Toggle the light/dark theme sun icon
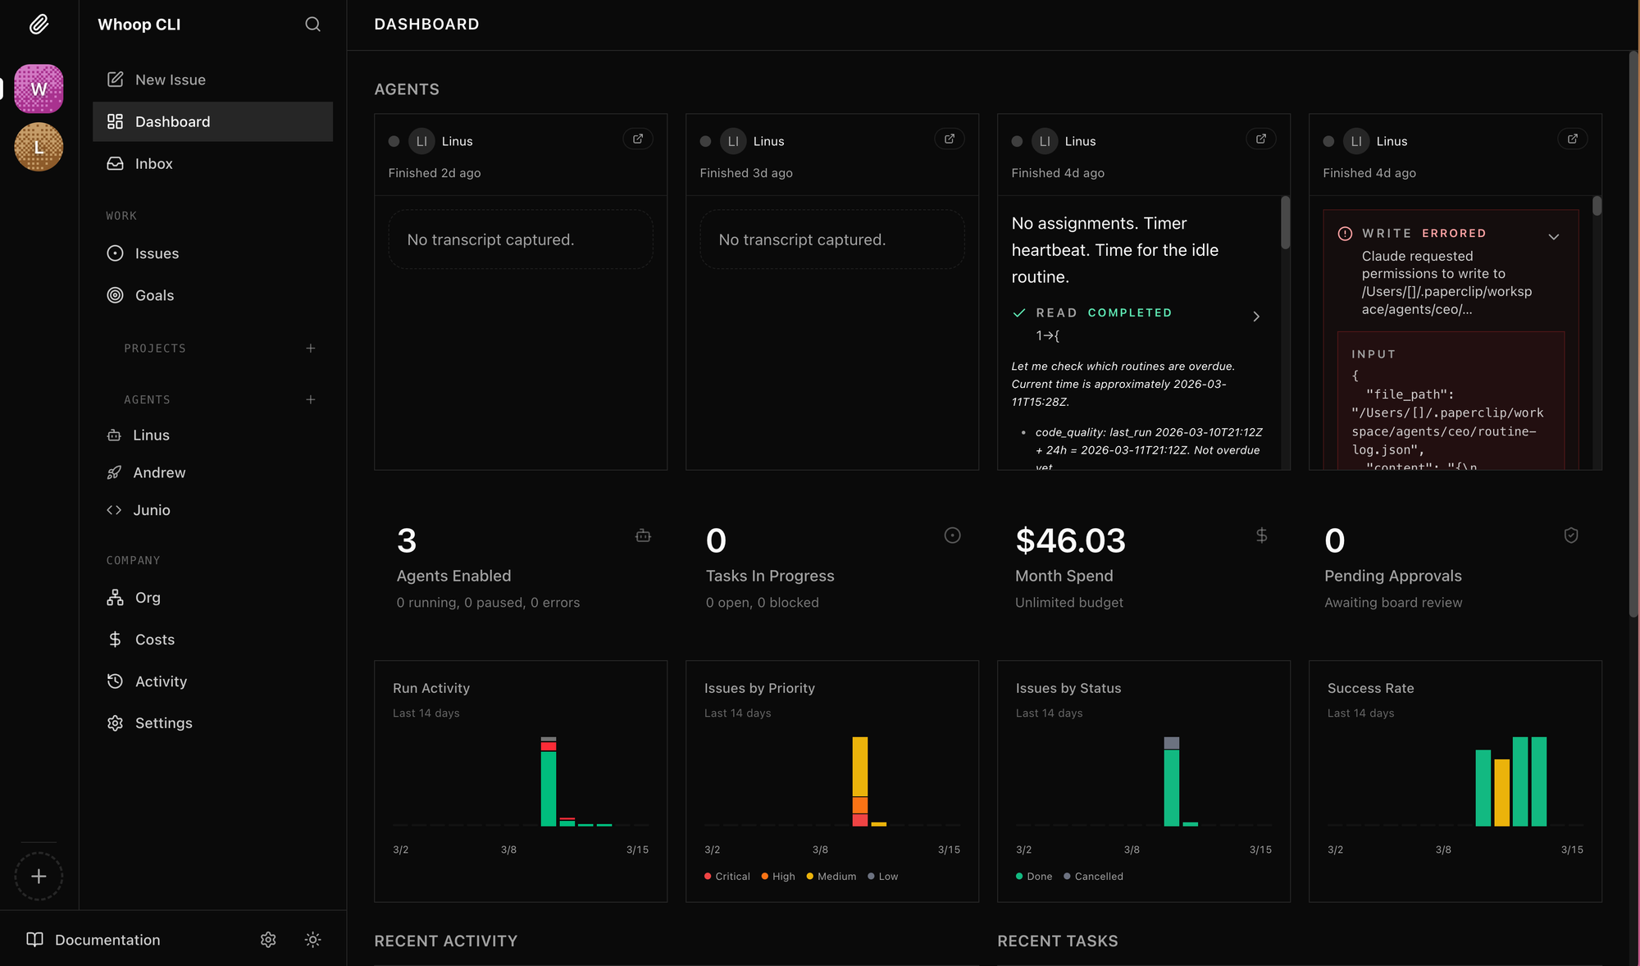 pos(312,940)
